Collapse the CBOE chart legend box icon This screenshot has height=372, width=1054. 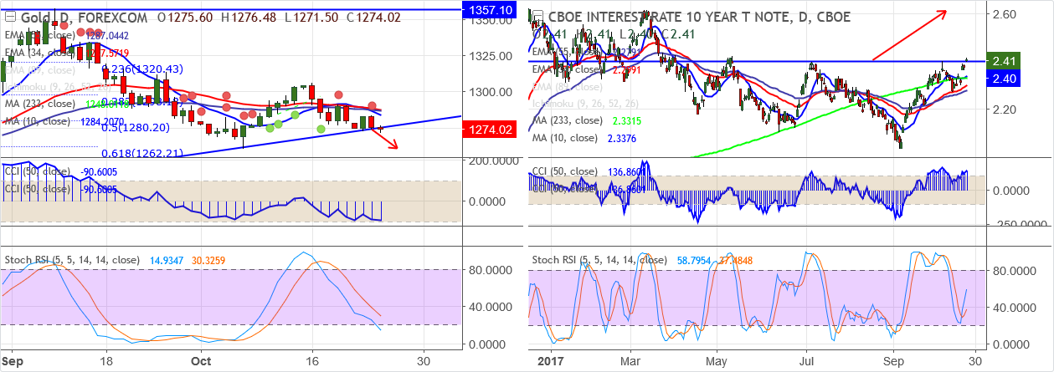tap(538, 18)
